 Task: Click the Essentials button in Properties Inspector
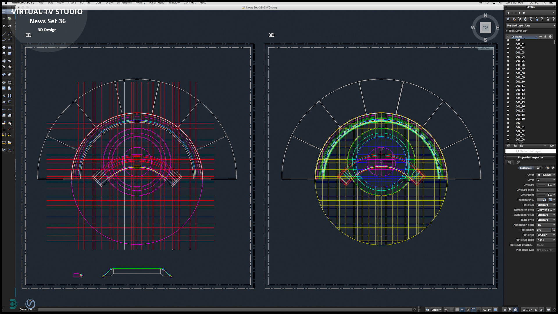coord(525,168)
